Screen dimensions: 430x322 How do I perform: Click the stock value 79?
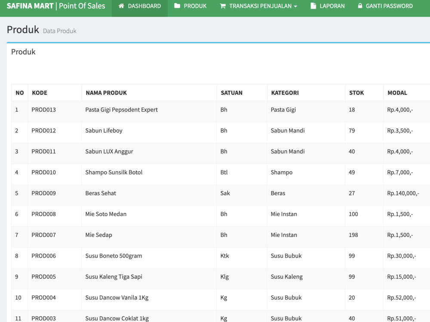point(352,131)
